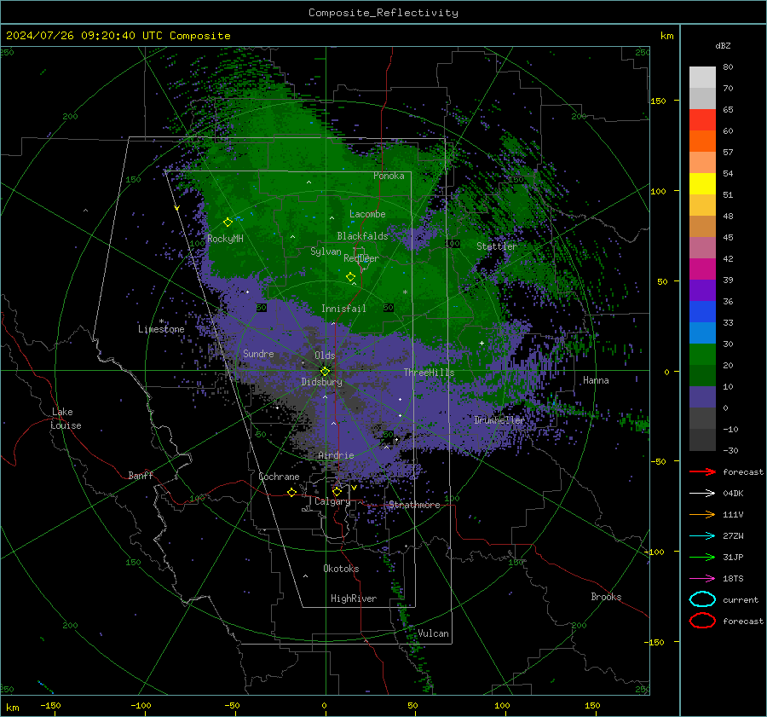This screenshot has width=767, height=717.
Task: Click the yellow diamond marker near RockyMH
Action: [228, 223]
